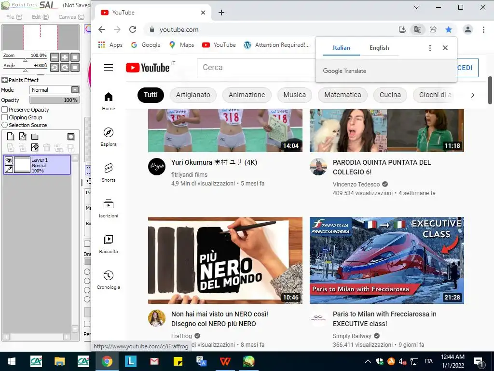The height and width of the screenshot is (371, 494).
Task: Open Iscrizioni in YouTube sidebar
Action: [x=109, y=208]
